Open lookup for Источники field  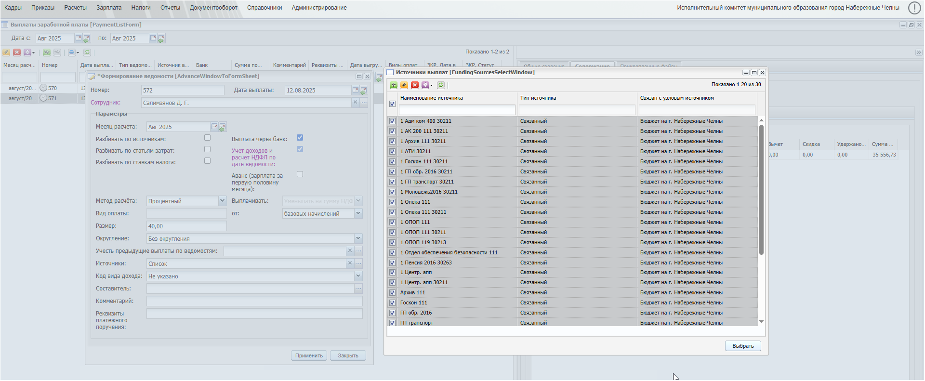click(358, 263)
